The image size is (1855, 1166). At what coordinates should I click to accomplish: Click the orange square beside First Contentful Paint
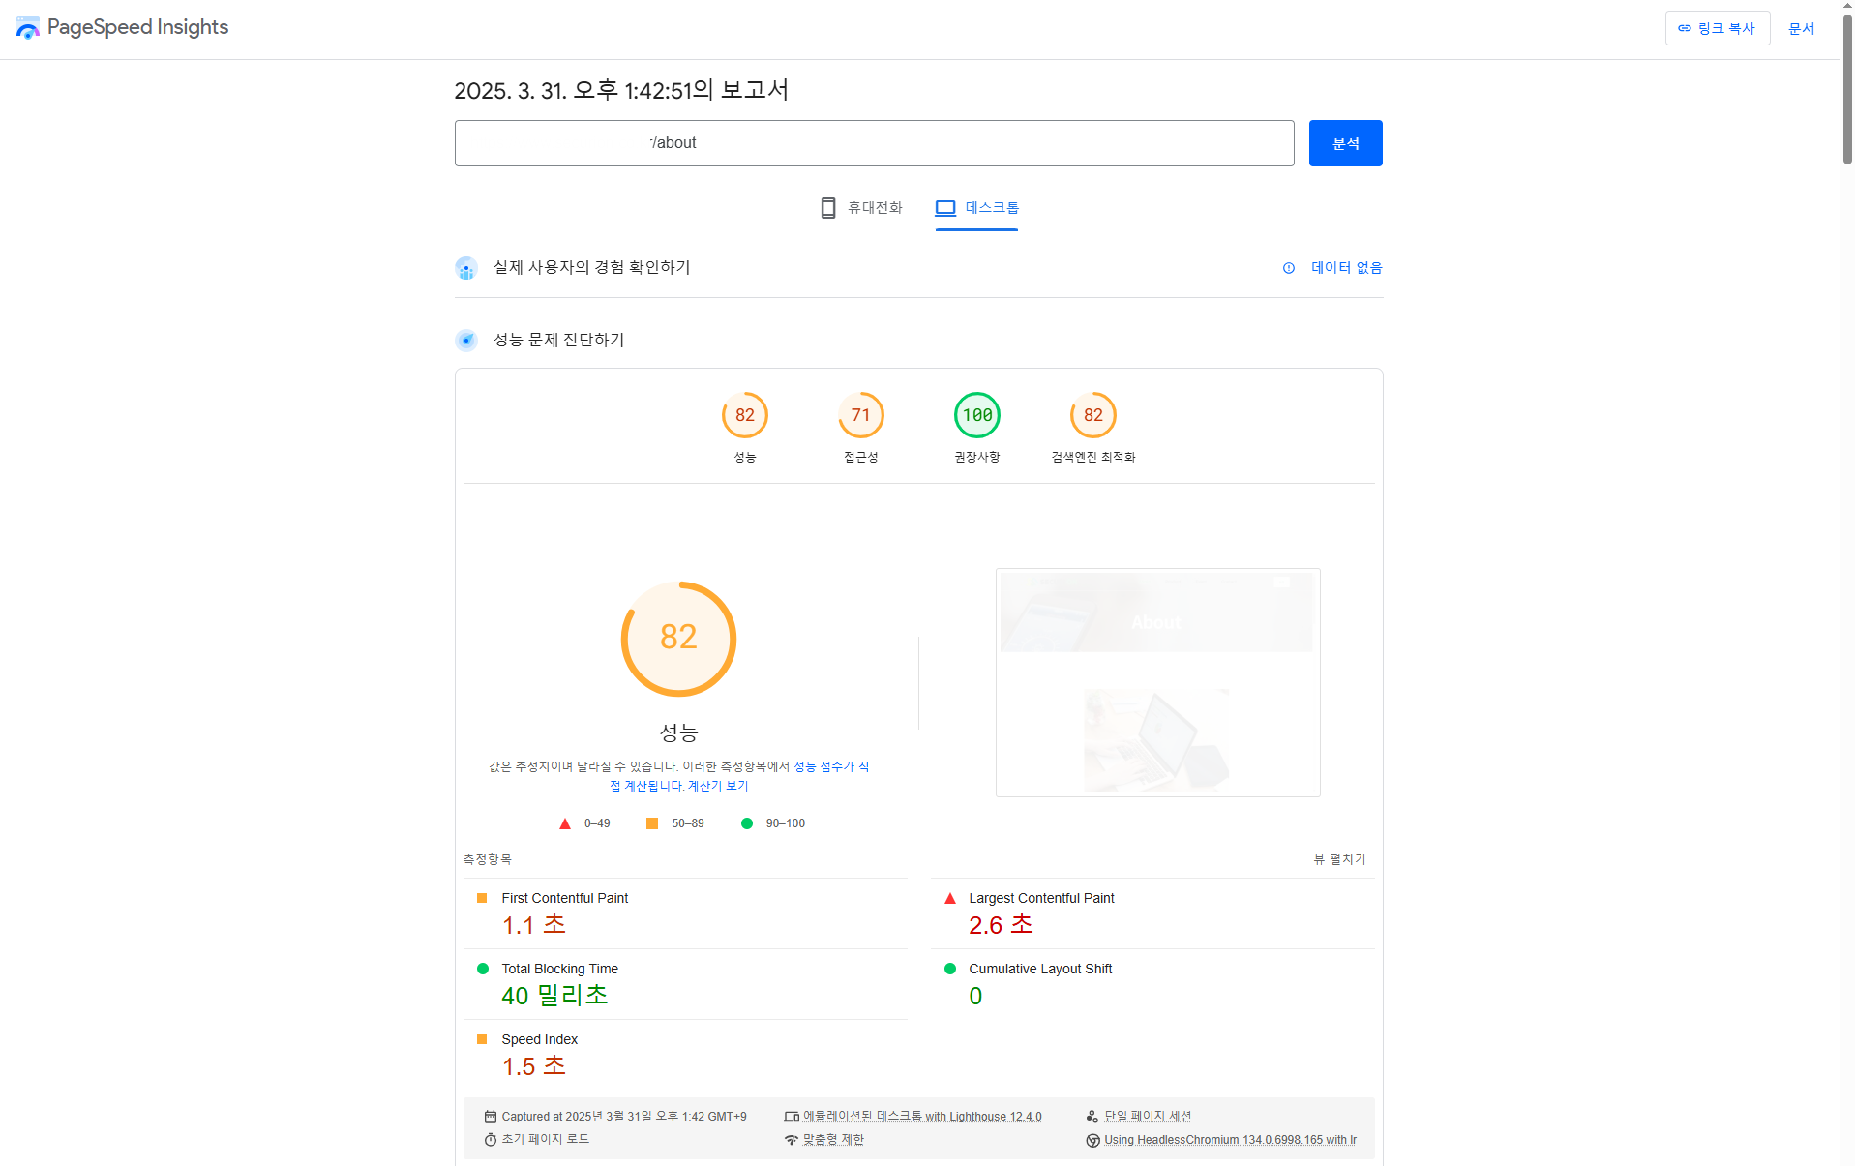tap(482, 898)
